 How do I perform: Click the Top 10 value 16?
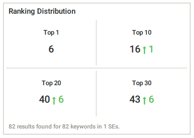tap(135, 49)
